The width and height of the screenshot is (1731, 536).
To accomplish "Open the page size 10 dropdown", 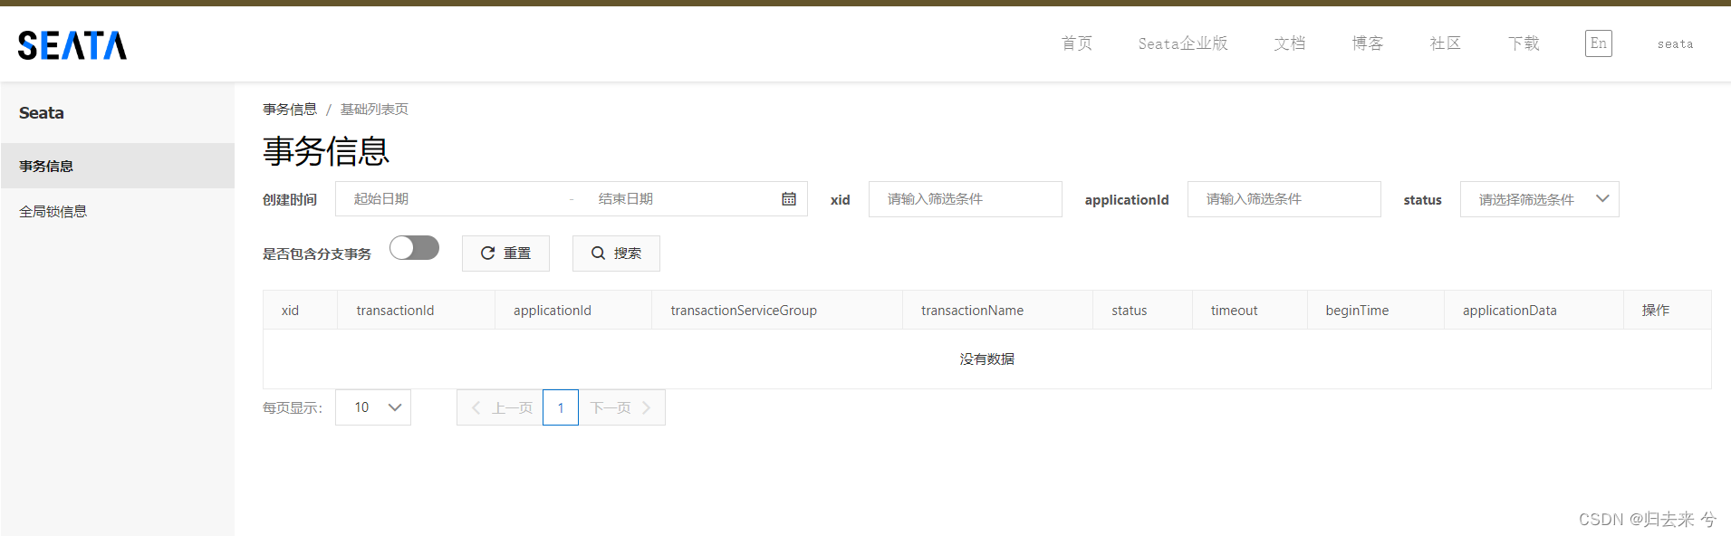I will point(373,407).
